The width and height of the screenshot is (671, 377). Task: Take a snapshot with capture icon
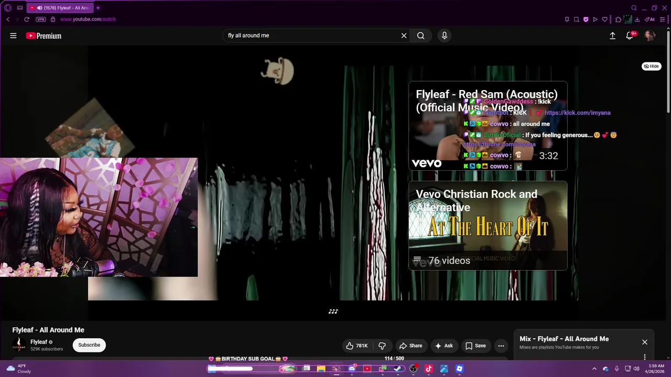click(x=576, y=19)
